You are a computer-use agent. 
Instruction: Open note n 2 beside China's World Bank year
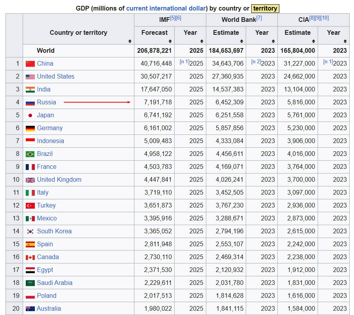click(256, 61)
